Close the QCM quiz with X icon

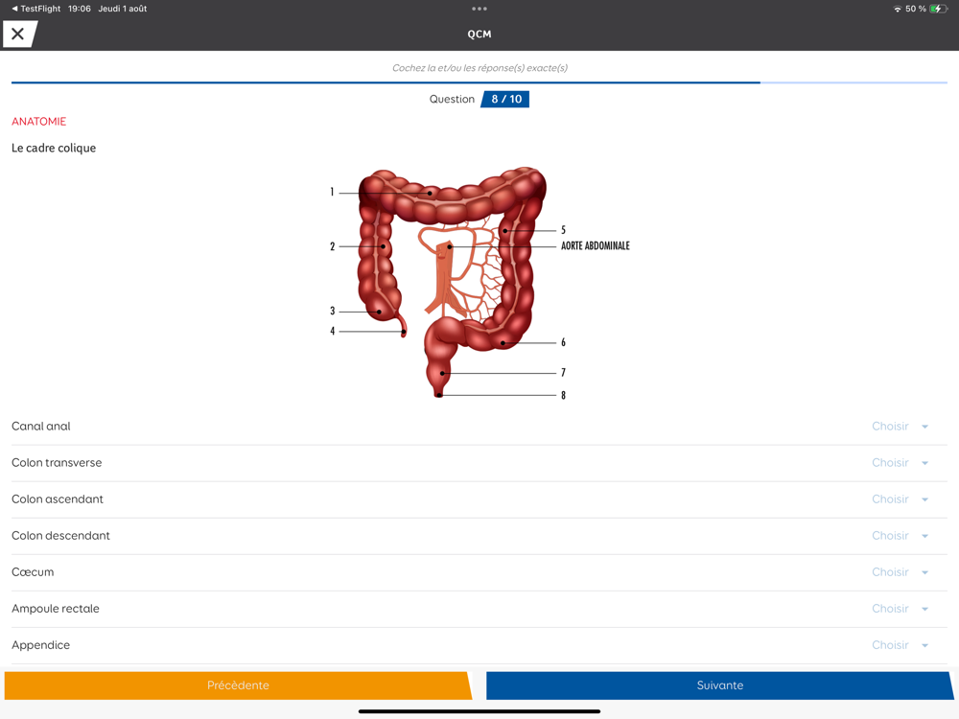pos(18,34)
